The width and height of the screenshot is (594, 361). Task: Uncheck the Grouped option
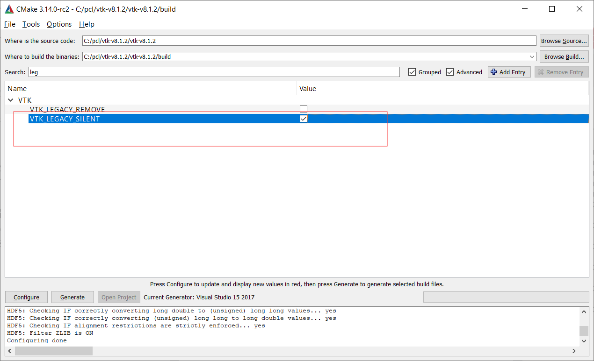tap(412, 72)
